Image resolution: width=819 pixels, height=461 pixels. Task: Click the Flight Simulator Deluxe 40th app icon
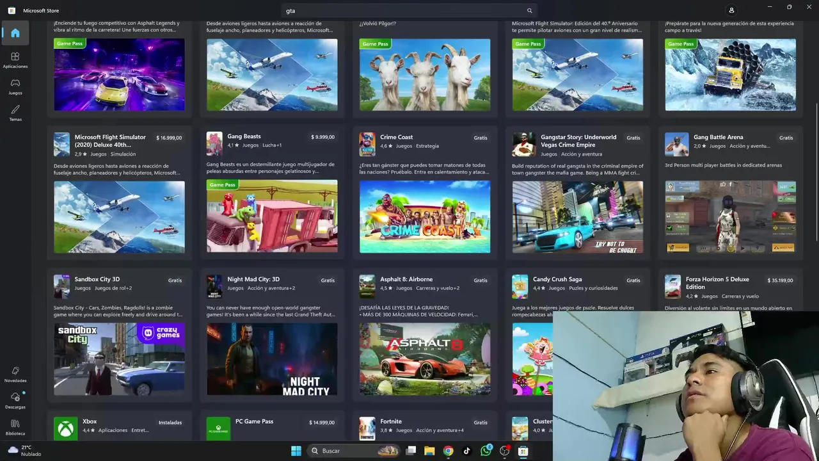pos(61,144)
